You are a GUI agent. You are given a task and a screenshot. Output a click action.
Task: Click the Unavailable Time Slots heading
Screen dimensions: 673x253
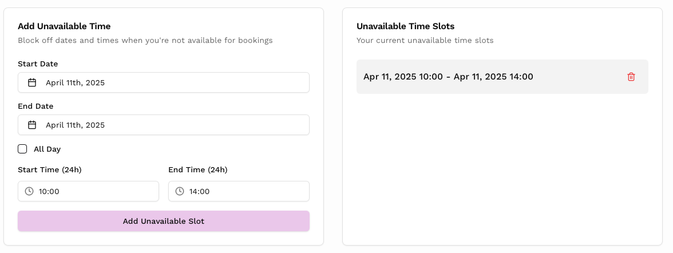(x=405, y=26)
